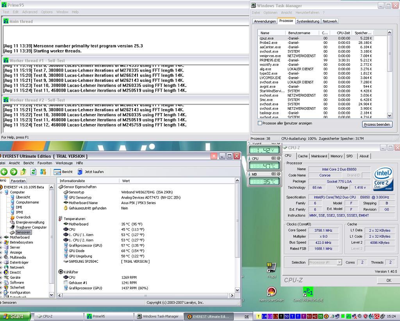Expand the Anzeige tree node

tap(1, 252)
